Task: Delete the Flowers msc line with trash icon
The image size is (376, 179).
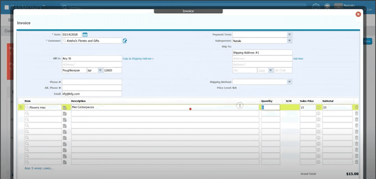Action: [x=356, y=108]
